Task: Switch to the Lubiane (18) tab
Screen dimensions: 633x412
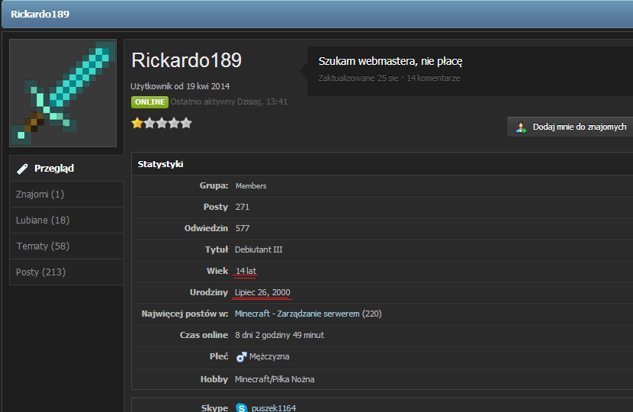Action: pos(66,220)
